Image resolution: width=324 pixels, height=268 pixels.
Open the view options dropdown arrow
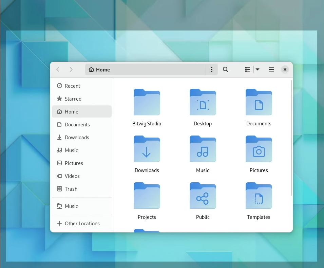coord(258,69)
